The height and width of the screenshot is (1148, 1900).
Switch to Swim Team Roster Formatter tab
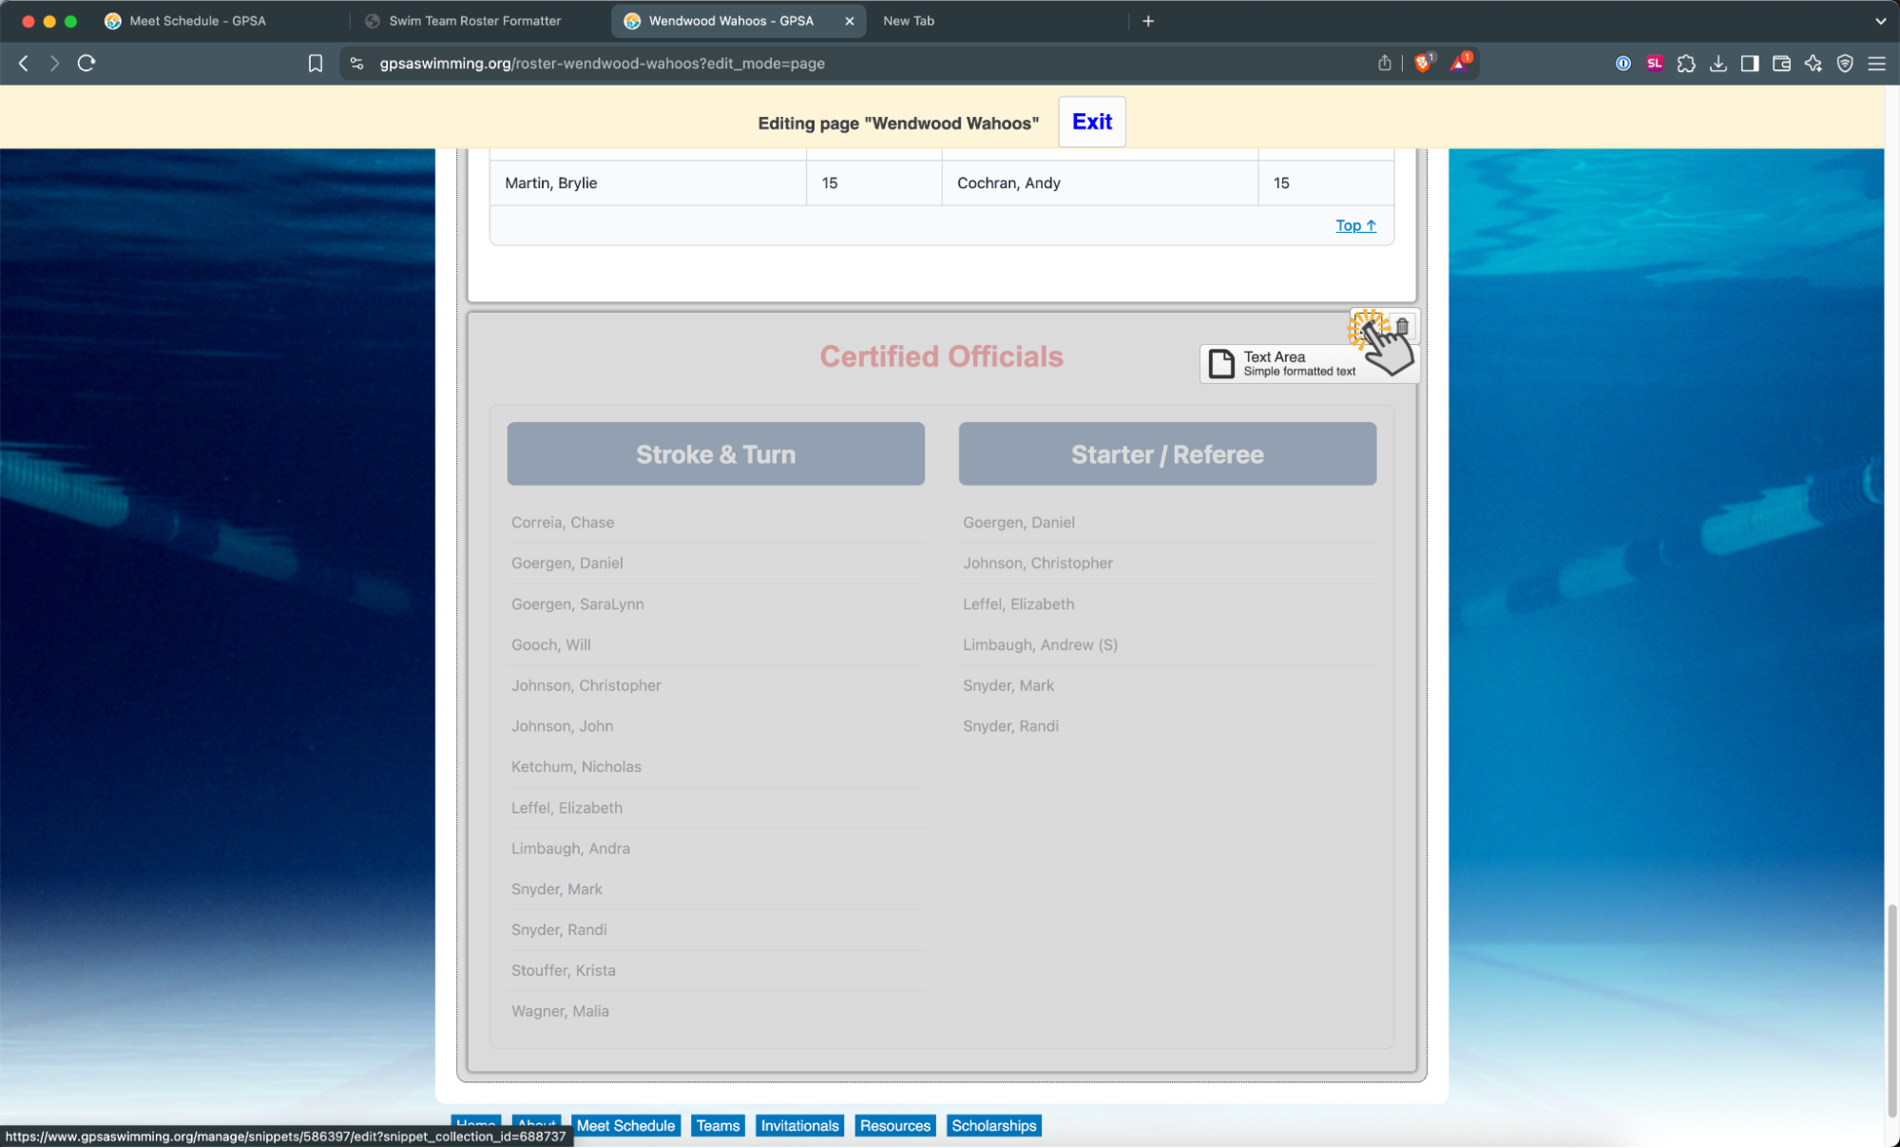coord(474,21)
